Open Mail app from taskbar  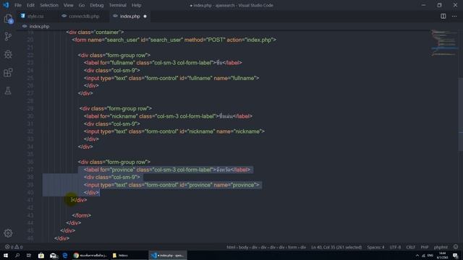click(x=53, y=255)
